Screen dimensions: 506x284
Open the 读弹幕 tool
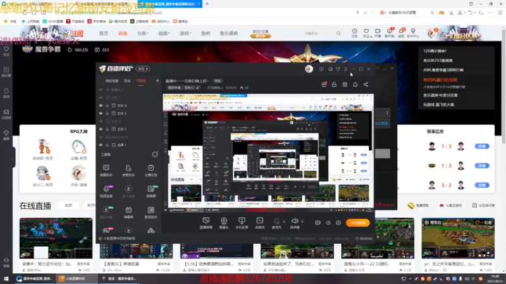tap(151, 191)
